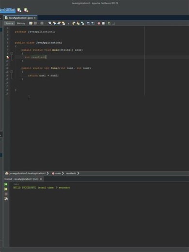Click Find Previous Occurrence icon
Image resolution: width=189 pixels, height=252 pixels.
tap(54, 23)
